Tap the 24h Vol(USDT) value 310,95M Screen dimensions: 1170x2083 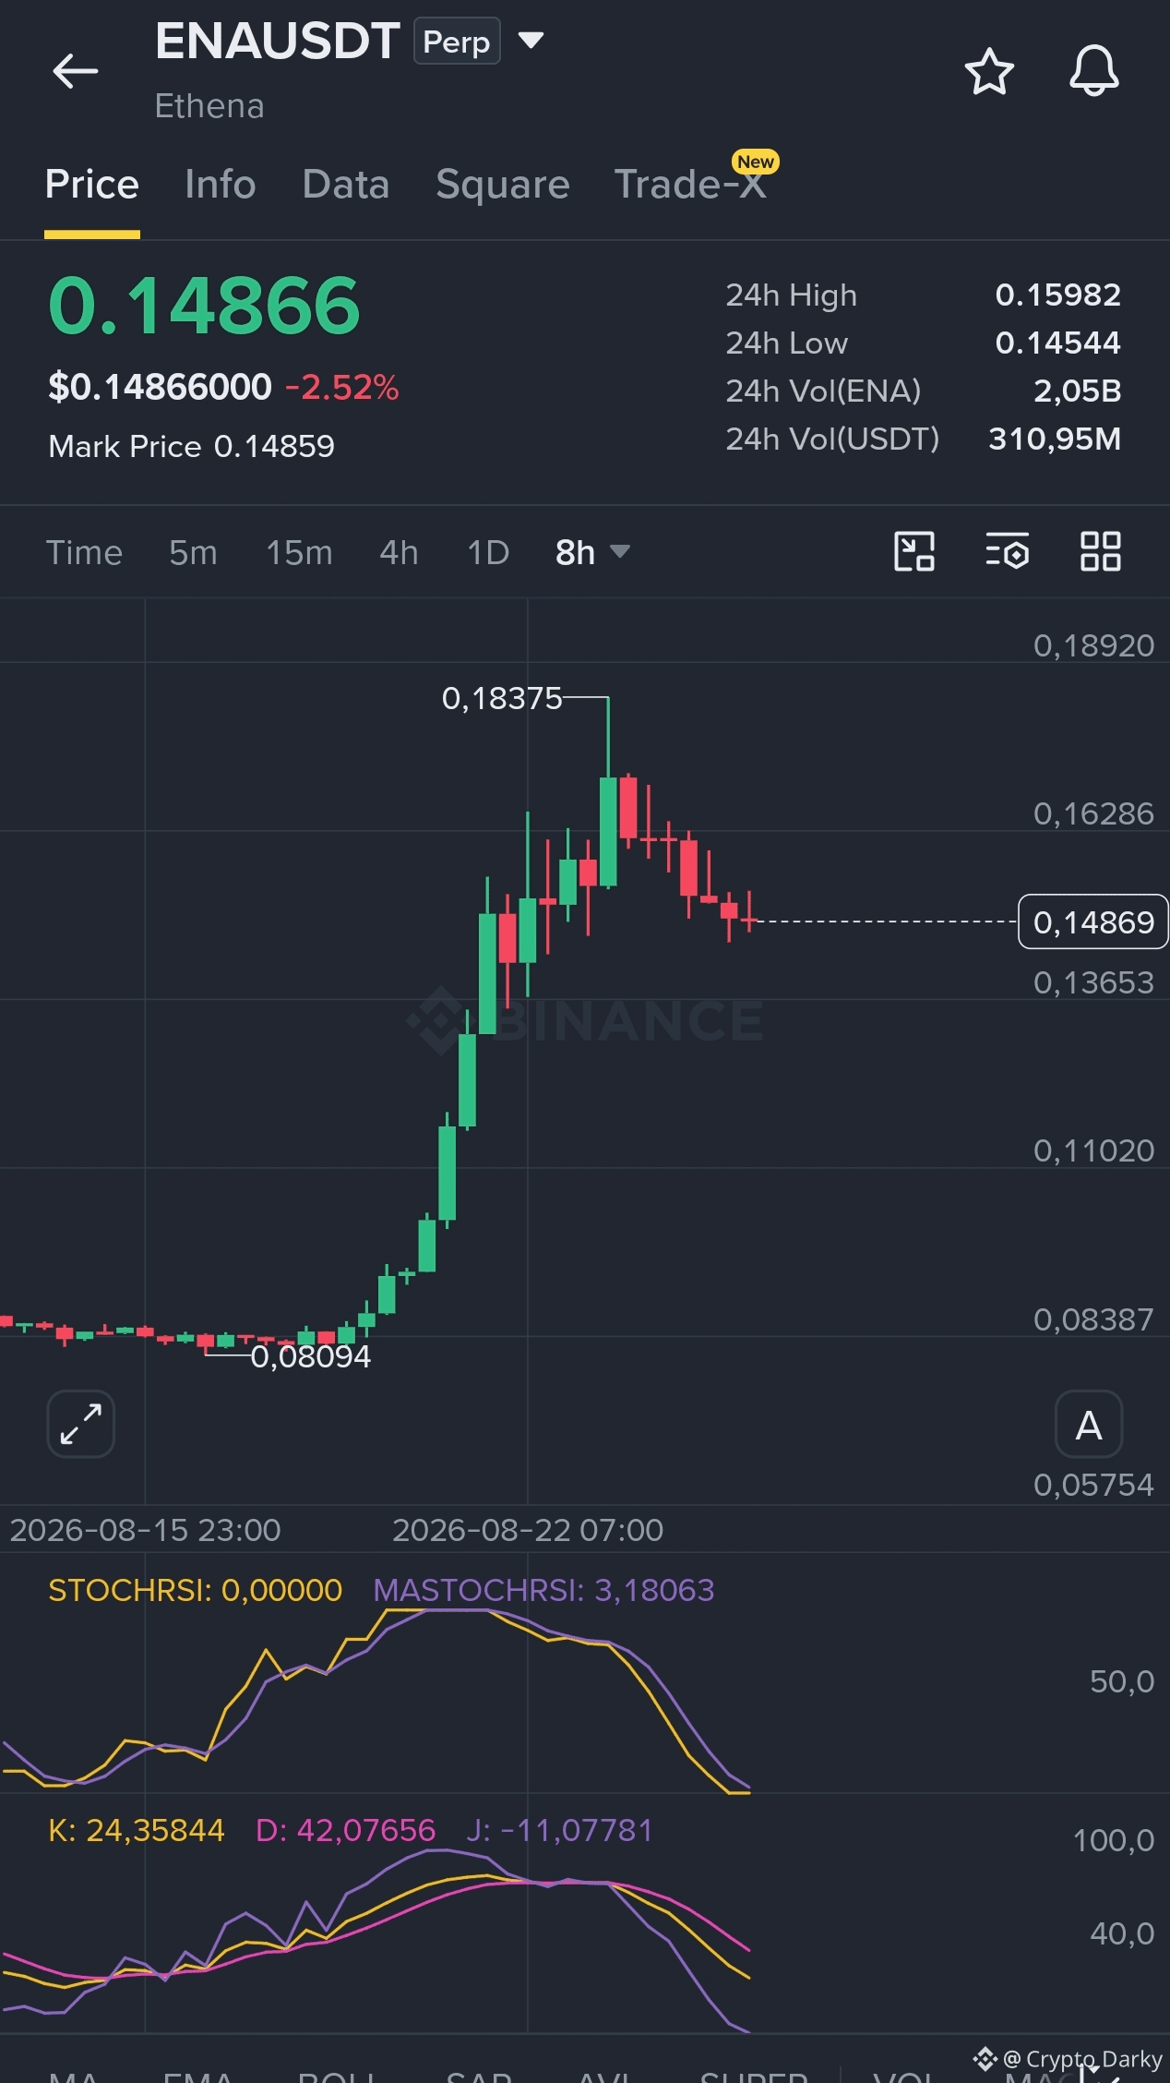(x=1055, y=439)
